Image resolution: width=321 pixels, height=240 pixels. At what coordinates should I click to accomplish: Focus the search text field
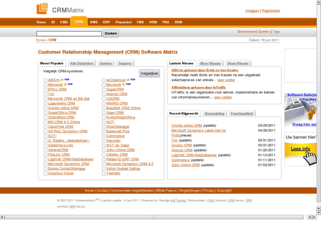point(69,34)
